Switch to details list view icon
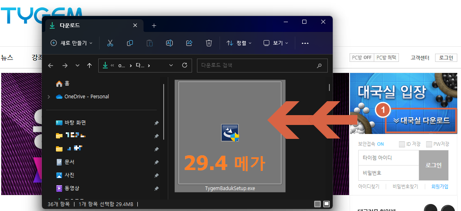 click(x=317, y=204)
